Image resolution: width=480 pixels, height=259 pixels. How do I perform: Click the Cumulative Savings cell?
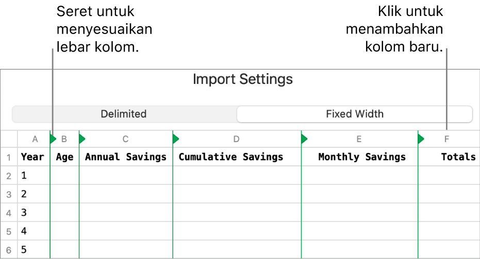[231, 157]
